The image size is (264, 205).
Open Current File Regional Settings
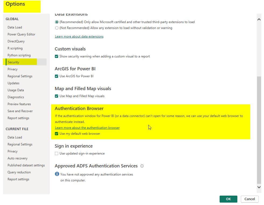20,144
